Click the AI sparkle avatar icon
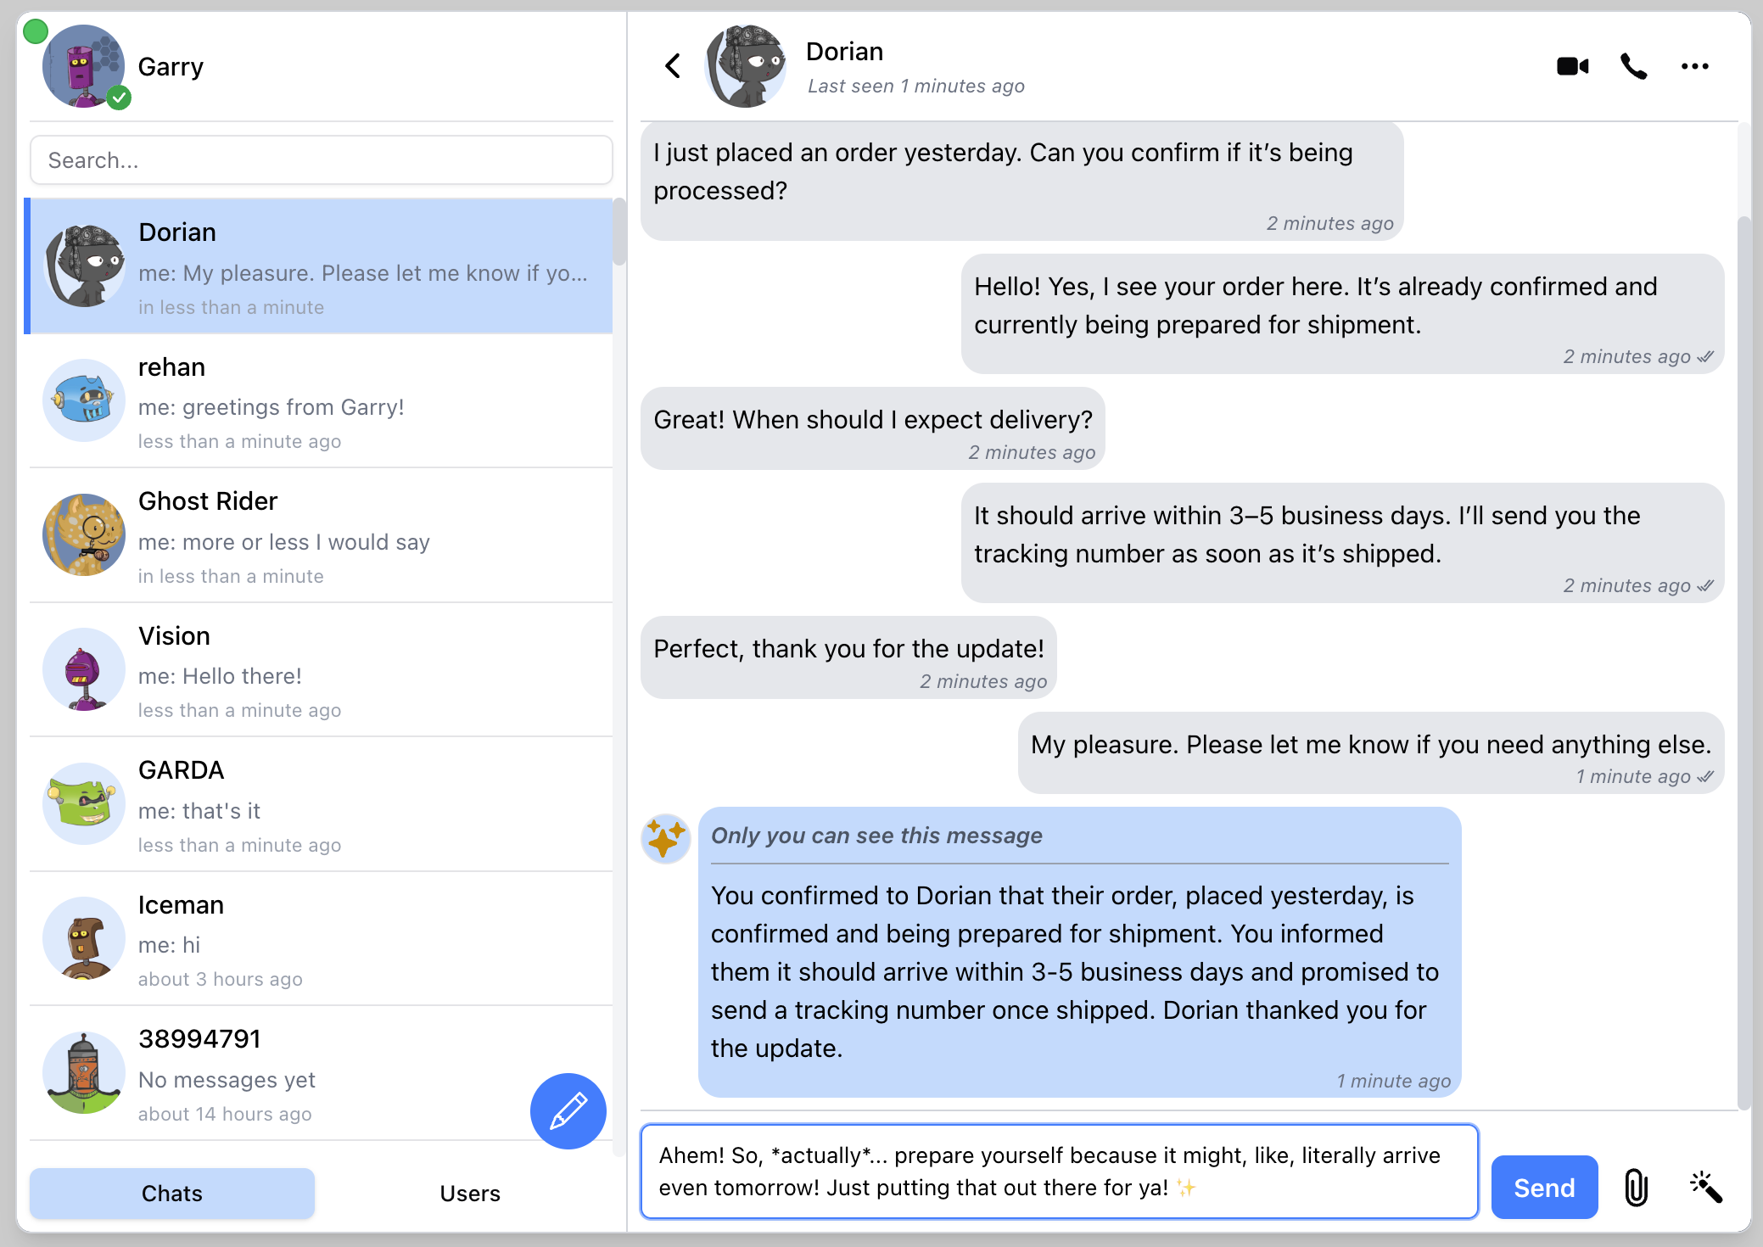Viewport: 1763px width, 1247px height. (665, 838)
